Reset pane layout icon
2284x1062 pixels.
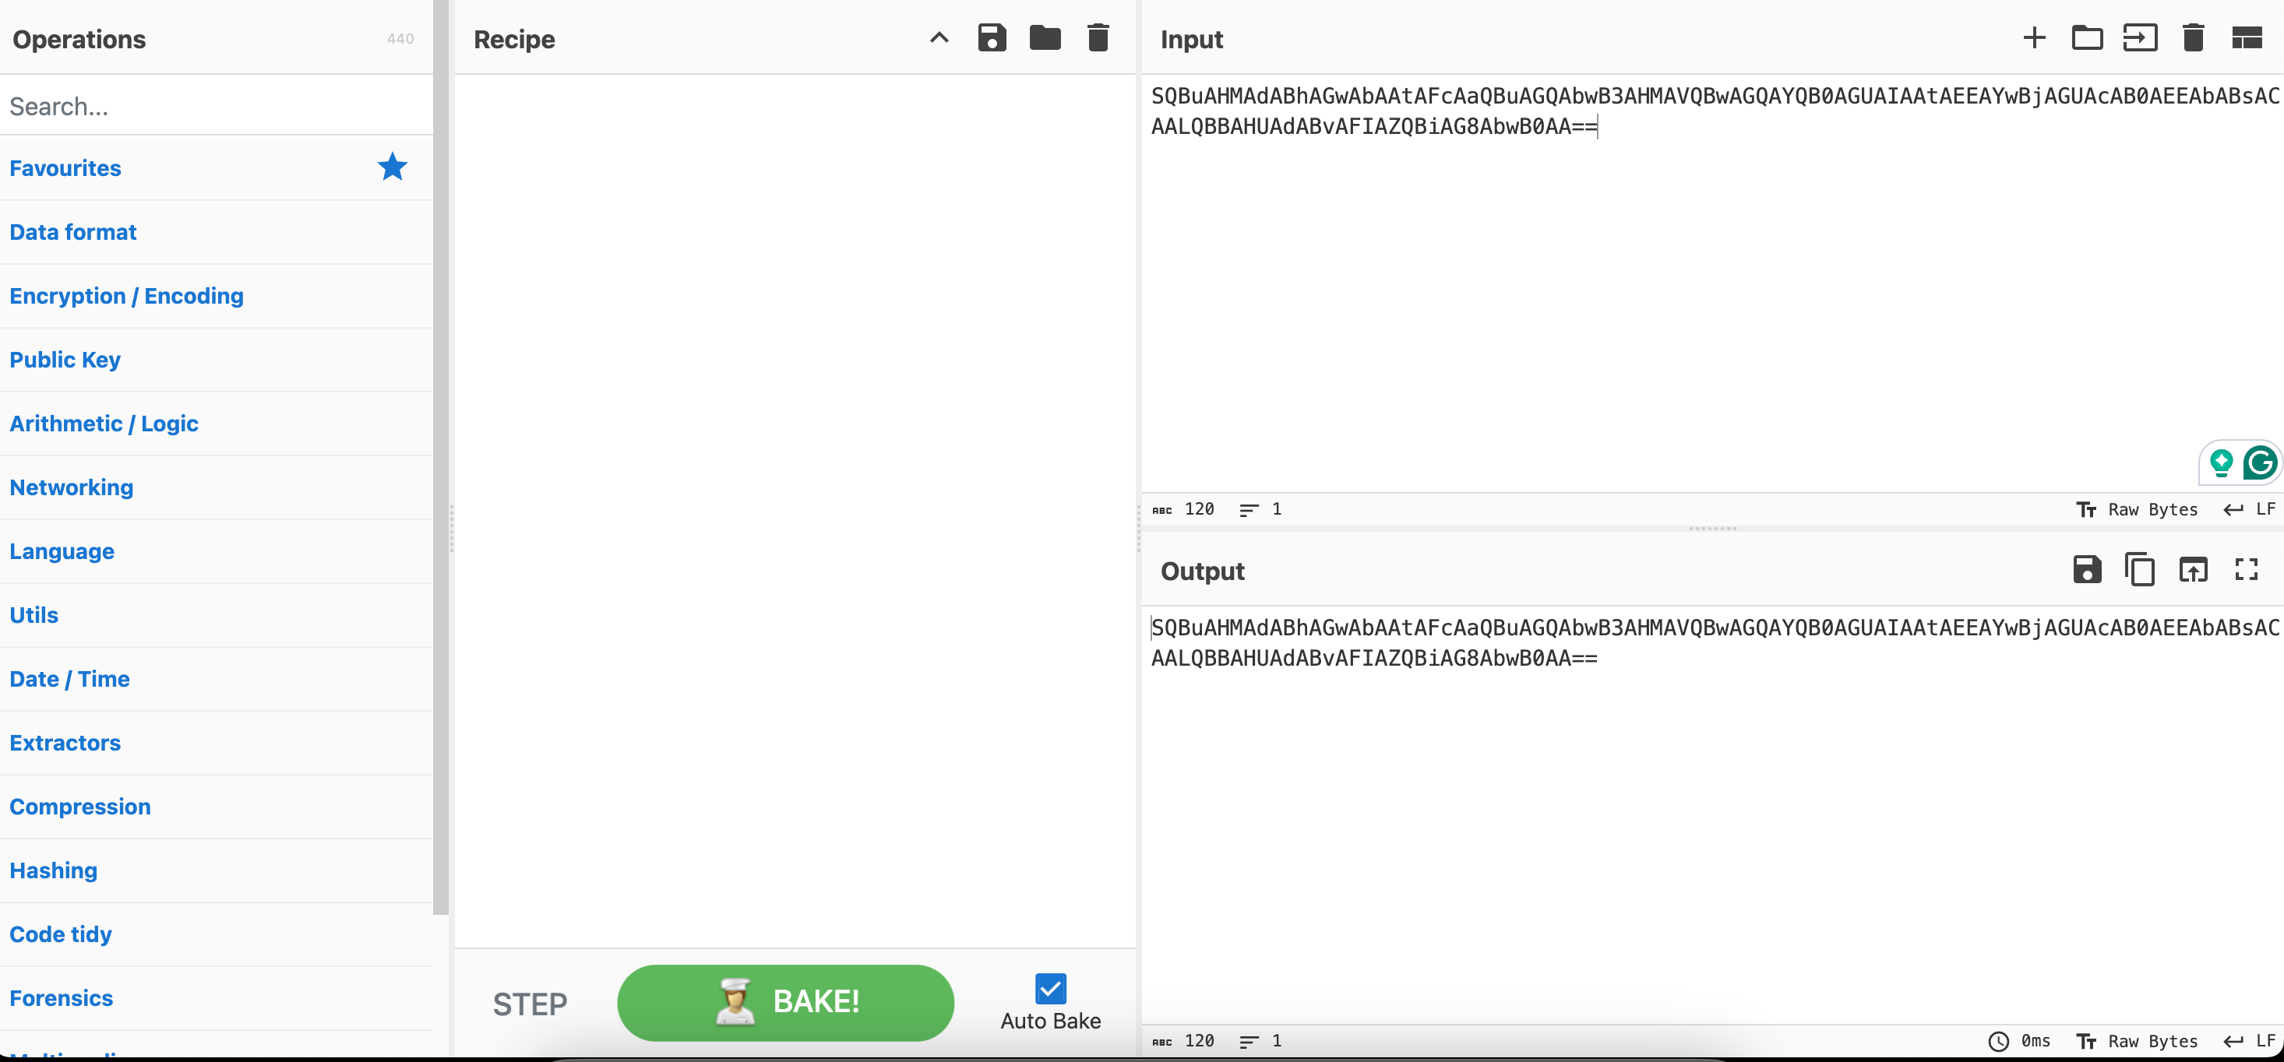[x=2247, y=38]
